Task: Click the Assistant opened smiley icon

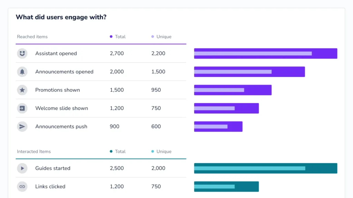Action: (22, 54)
